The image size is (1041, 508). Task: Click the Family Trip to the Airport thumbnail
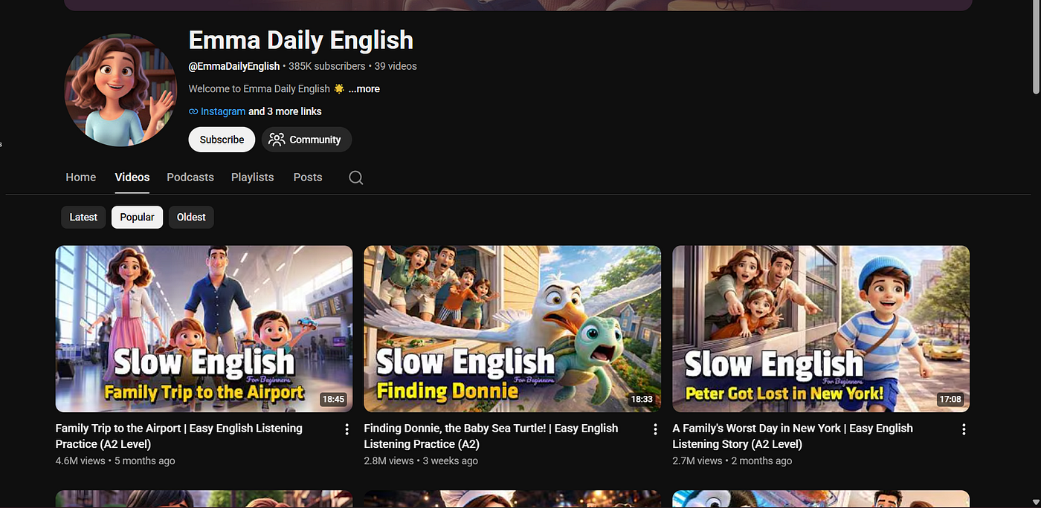(x=204, y=329)
